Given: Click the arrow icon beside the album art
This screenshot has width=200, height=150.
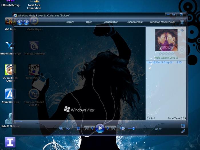Looking at the screenshot, I should point(182,30).
